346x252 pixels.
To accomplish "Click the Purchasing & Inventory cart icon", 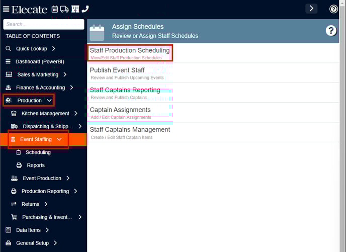I will click(x=14, y=217).
